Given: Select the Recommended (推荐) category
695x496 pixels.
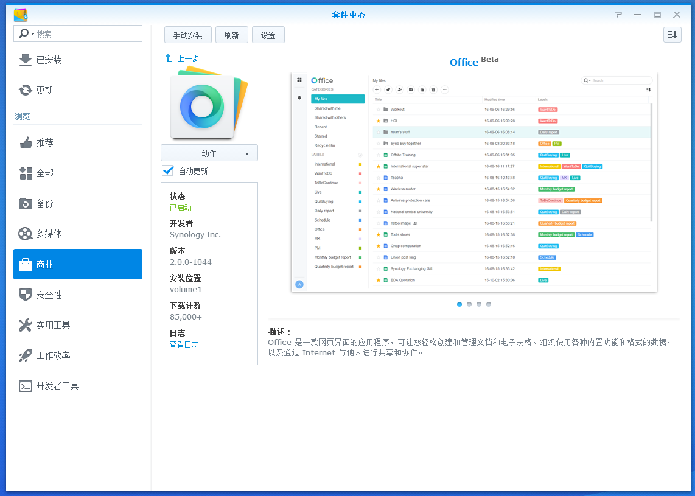Looking at the screenshot, I should [x=77, y=143].
